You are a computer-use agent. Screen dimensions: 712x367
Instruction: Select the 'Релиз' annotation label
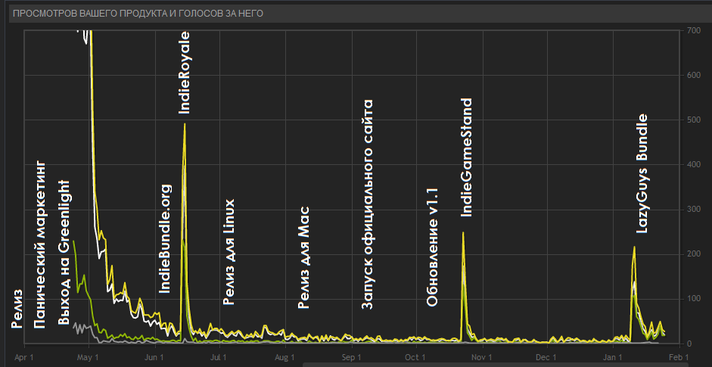tap(17, 309)
